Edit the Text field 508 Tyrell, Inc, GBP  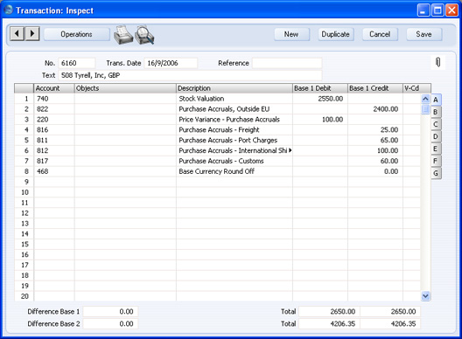[x=190, y=75]
